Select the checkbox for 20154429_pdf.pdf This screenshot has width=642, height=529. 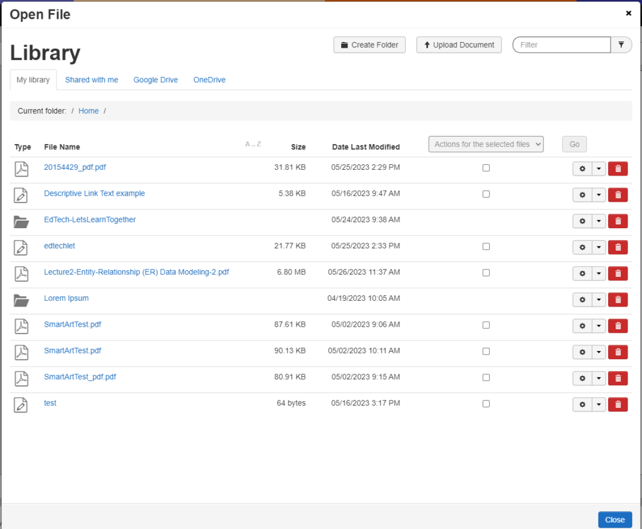click(486, 168)
